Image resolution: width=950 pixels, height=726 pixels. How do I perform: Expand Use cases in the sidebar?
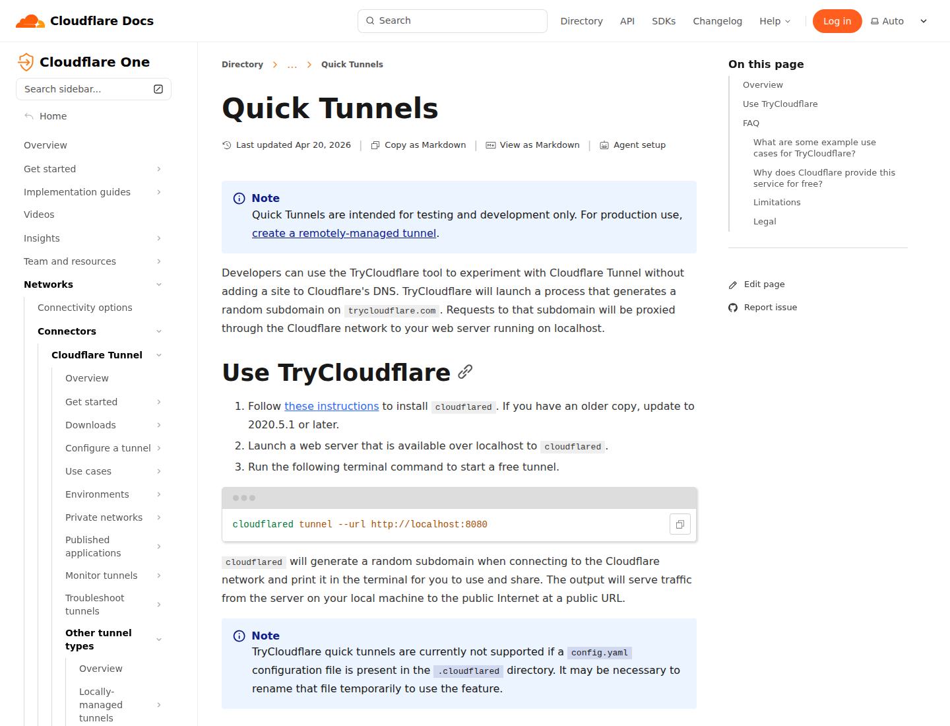[159, 471]
